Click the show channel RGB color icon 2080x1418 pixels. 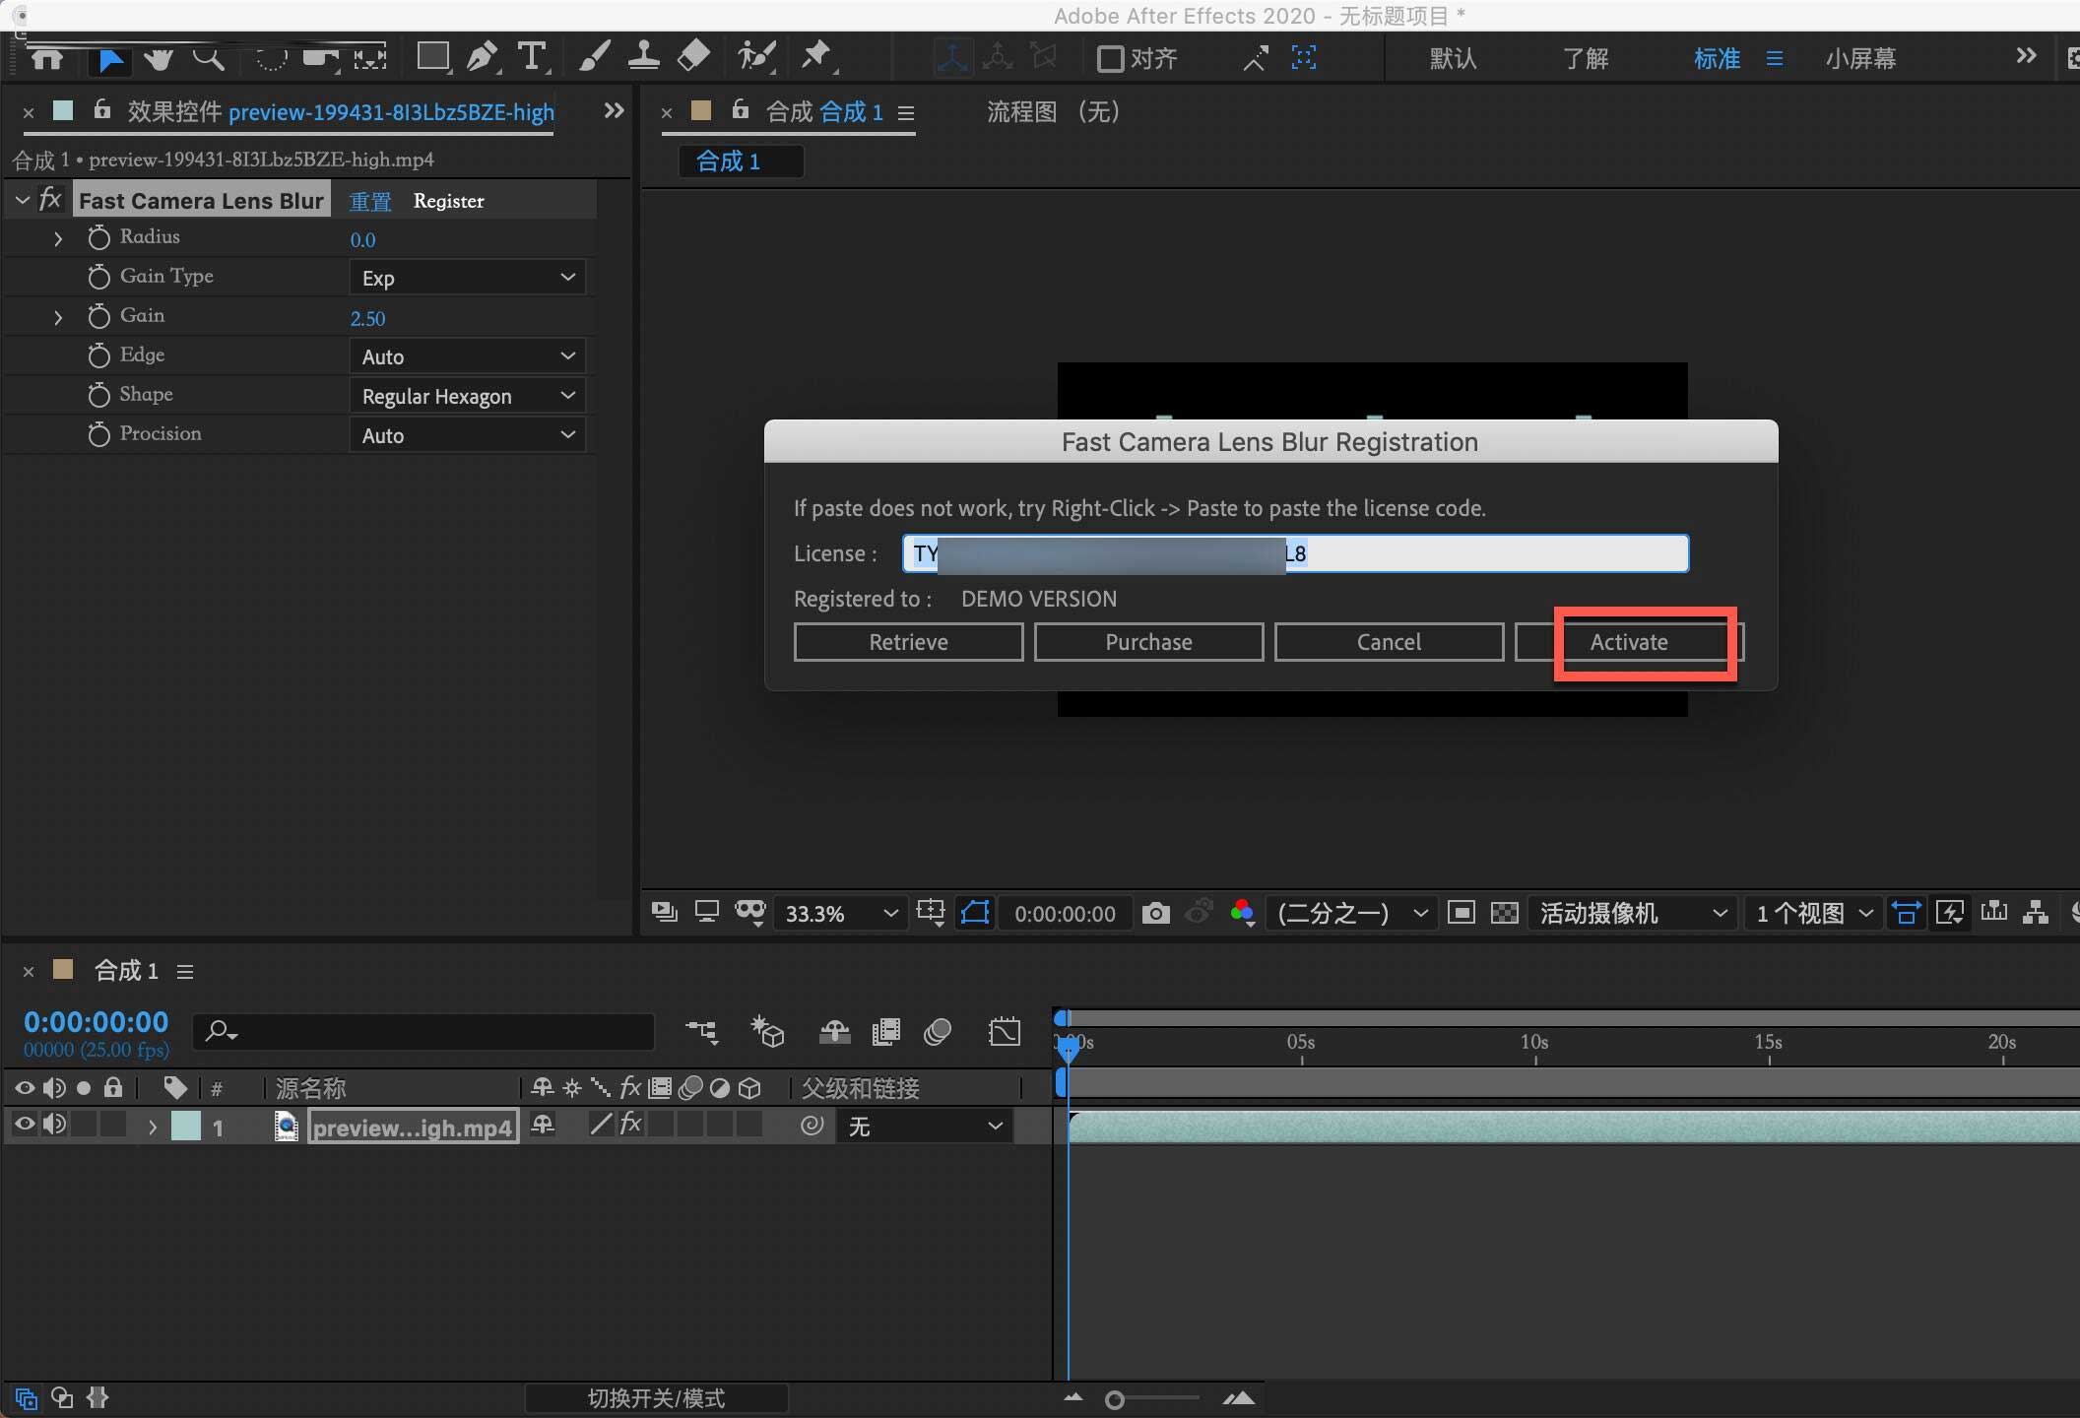(x=1243, y=913)
